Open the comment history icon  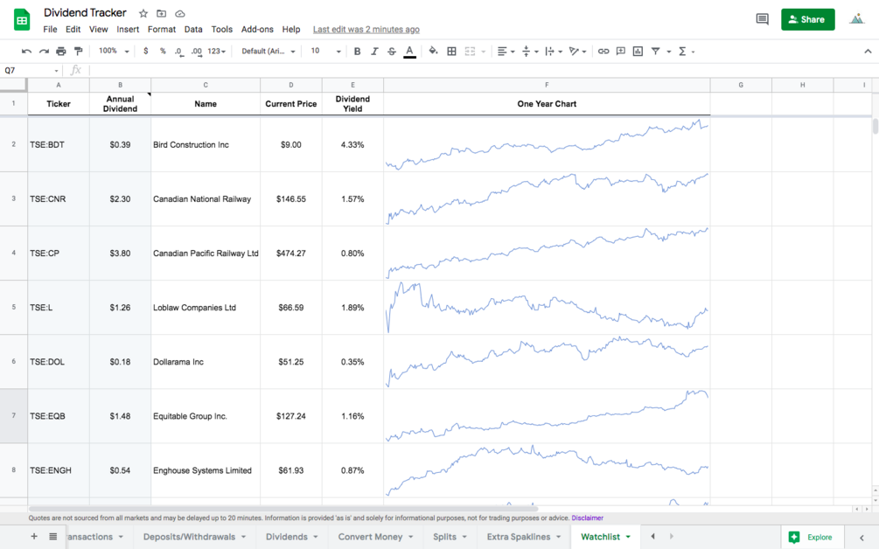(x=762, y=19)
